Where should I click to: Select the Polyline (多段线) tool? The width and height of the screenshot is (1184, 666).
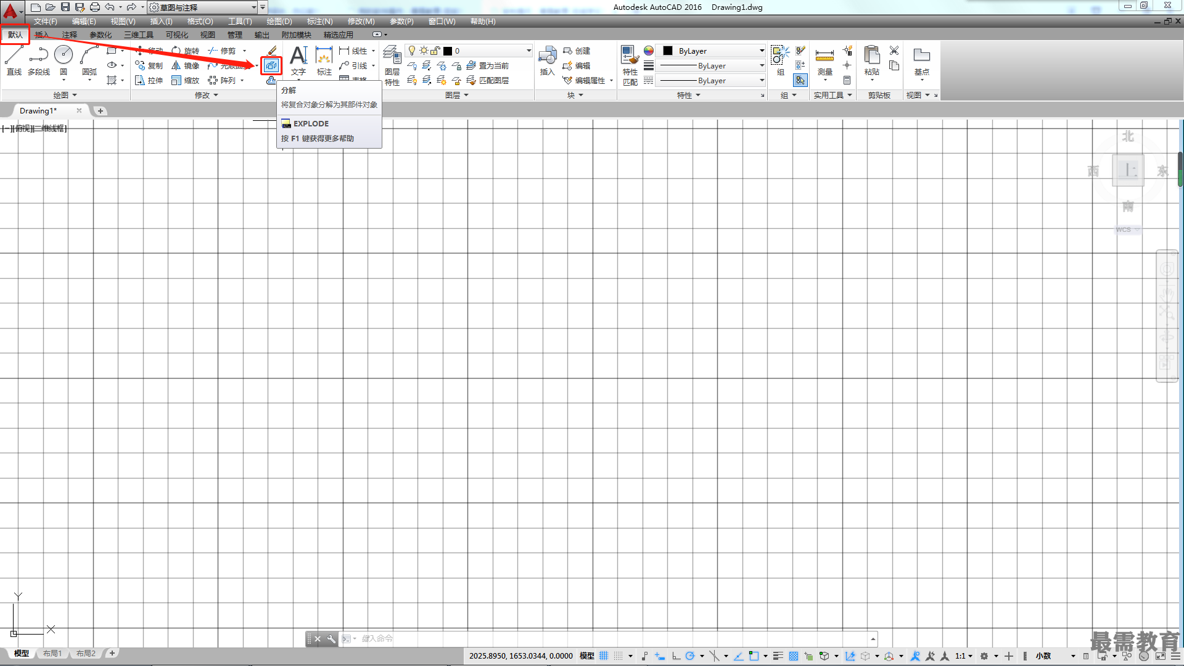point(39,60)
